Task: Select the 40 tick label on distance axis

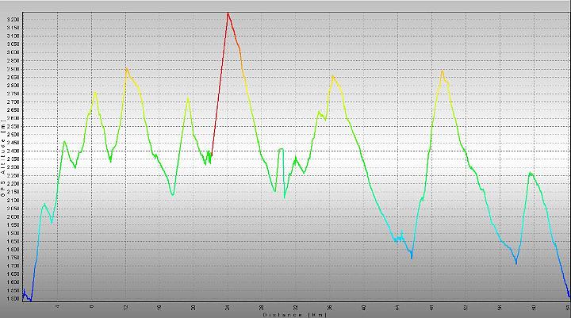Action: (x=364, y=306)
